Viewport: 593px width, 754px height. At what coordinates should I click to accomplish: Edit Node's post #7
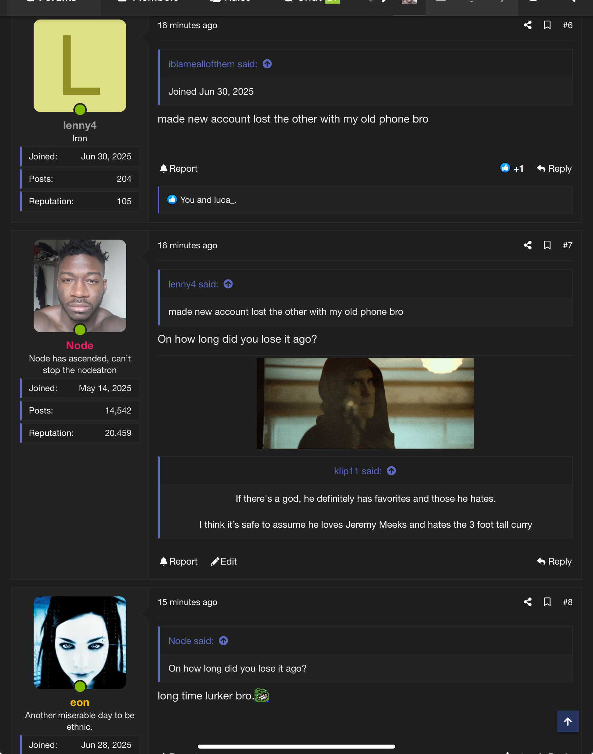click(x=224, y=562)
